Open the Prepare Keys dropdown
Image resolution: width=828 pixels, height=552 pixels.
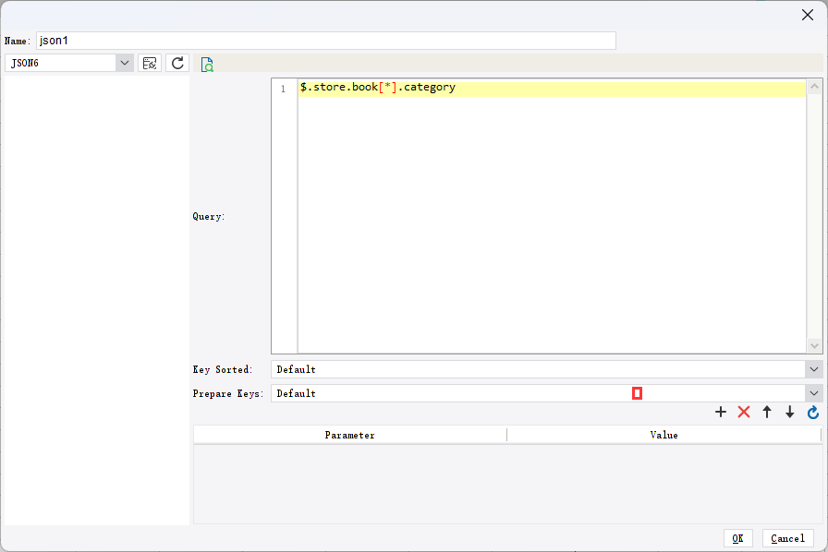point(816,393)
